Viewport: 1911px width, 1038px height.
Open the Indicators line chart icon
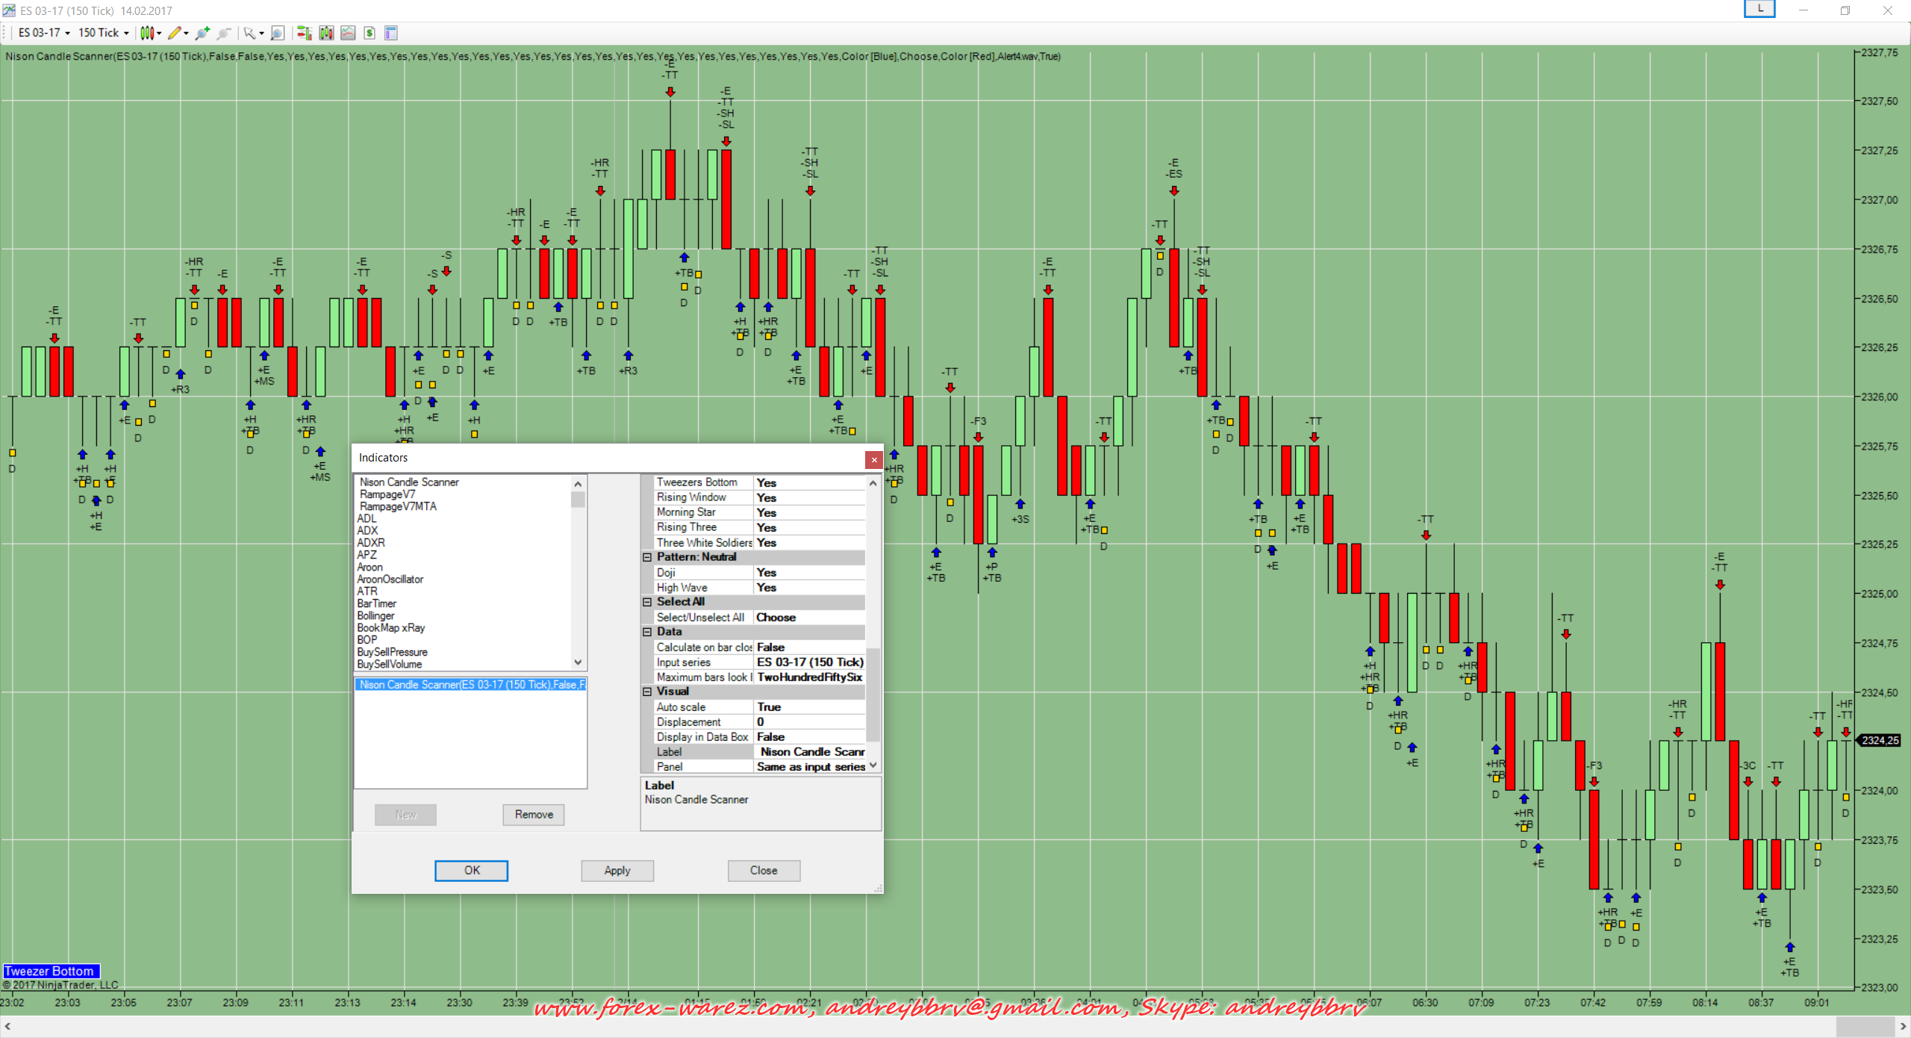point(348,33)
